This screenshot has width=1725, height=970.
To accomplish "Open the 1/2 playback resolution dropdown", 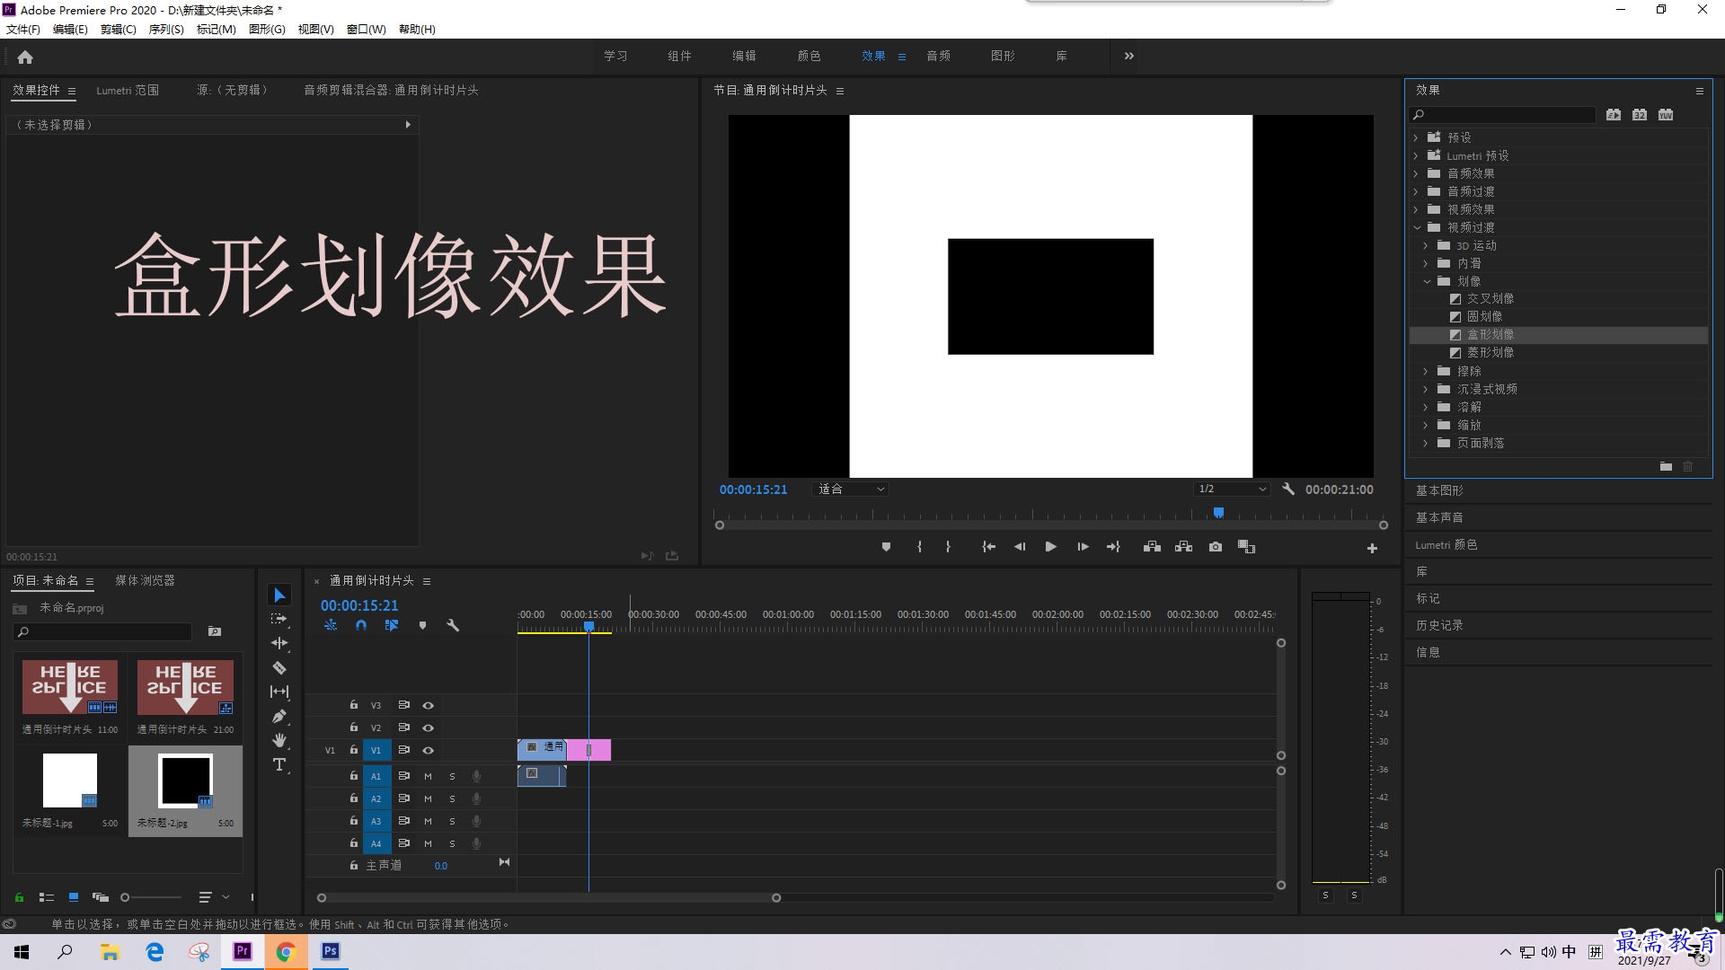I will 1231,489.
